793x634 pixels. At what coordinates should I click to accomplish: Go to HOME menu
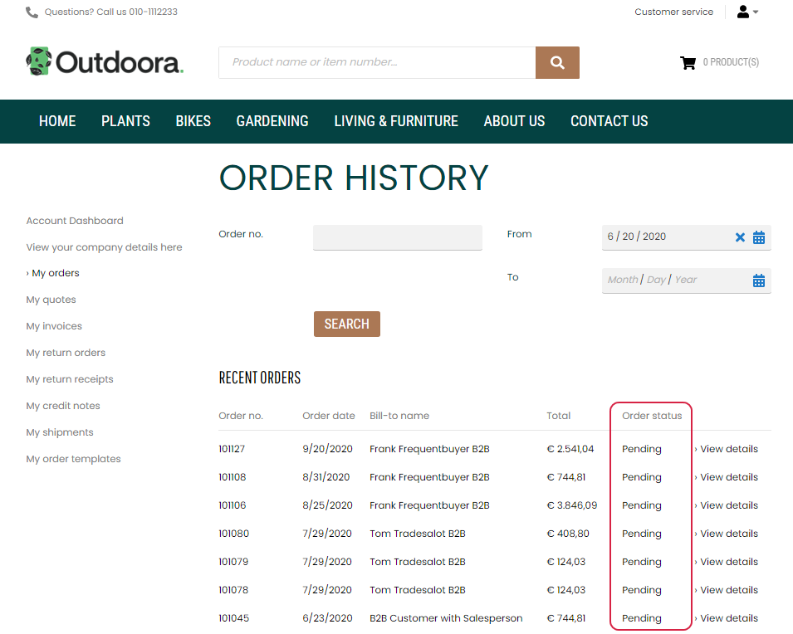coord(57,121)
